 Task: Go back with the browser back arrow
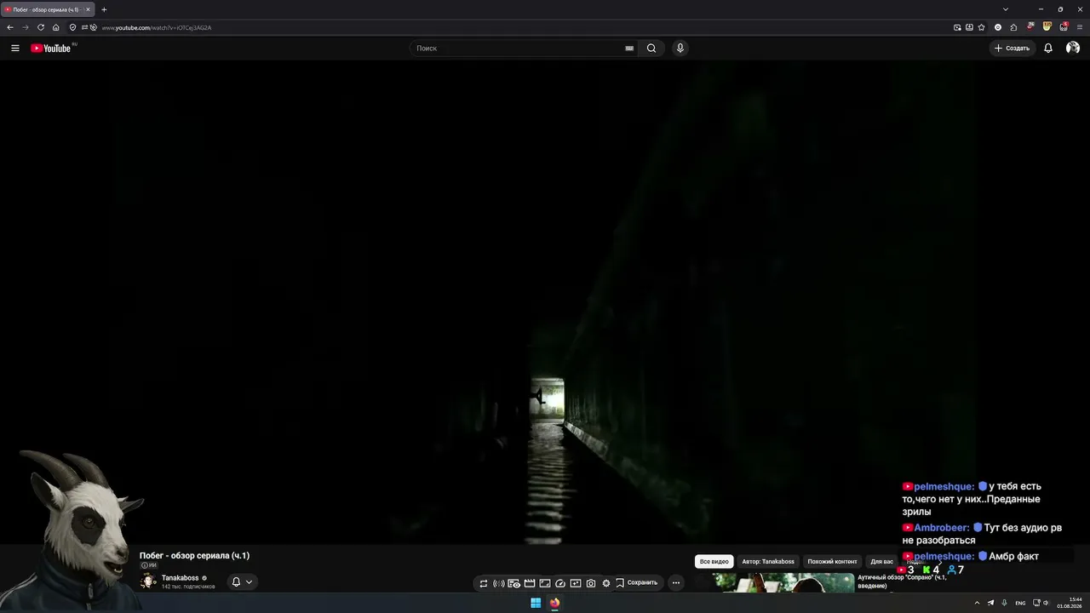(x=10, y=27)
